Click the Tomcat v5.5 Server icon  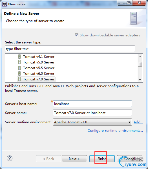tap(19, 68)
